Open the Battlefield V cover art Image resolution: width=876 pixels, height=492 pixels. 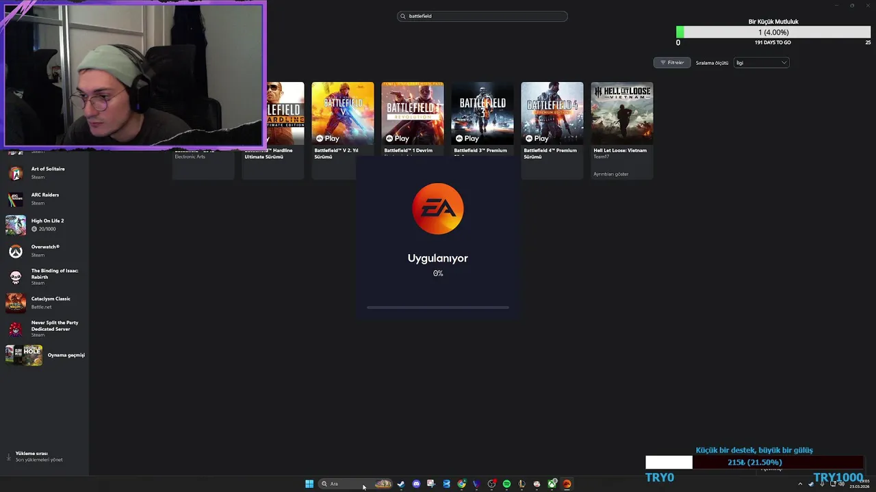(343, 113)
